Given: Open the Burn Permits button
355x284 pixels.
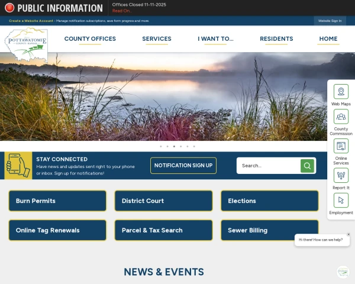Looking at the screenshot, I should (x=57, y=201).
